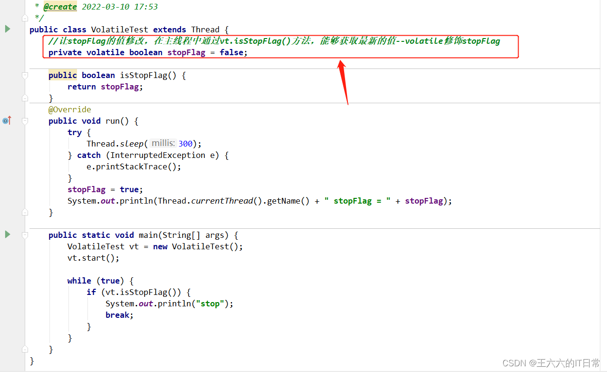Click the "stop" string literal
The width and height of the screenshot is (607, 372).
pyautogui.click(x=210, y=303)
